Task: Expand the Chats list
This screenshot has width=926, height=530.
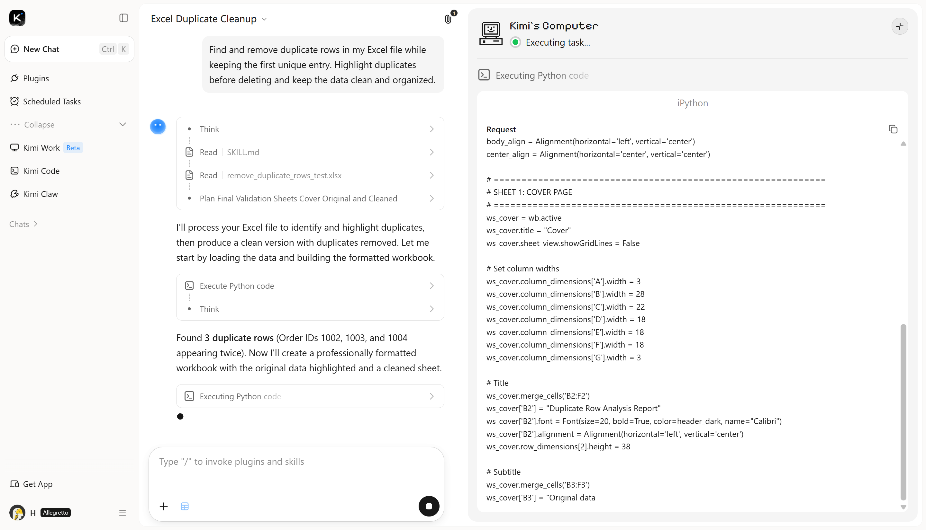Action: tap(24, 224)
